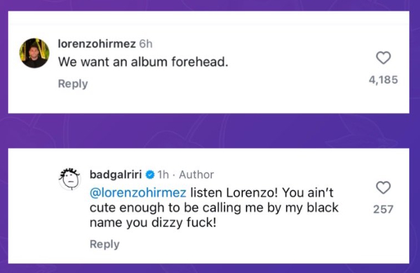View the 257 likes count
The height and width of the screenshot is (273, 420).
383,209
